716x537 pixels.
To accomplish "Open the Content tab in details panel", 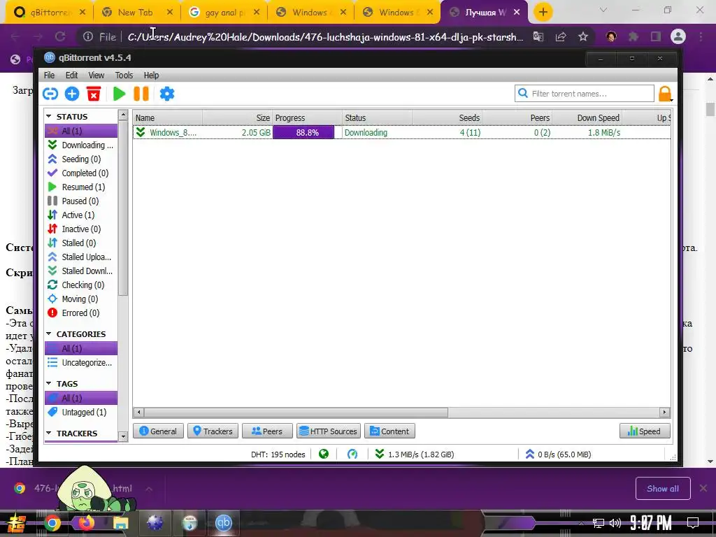I will [389, 431].
